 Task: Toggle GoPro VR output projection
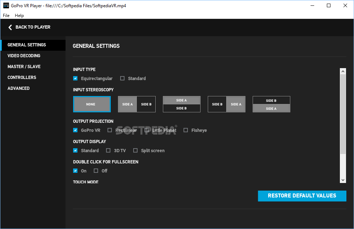[x=75, y=130]
